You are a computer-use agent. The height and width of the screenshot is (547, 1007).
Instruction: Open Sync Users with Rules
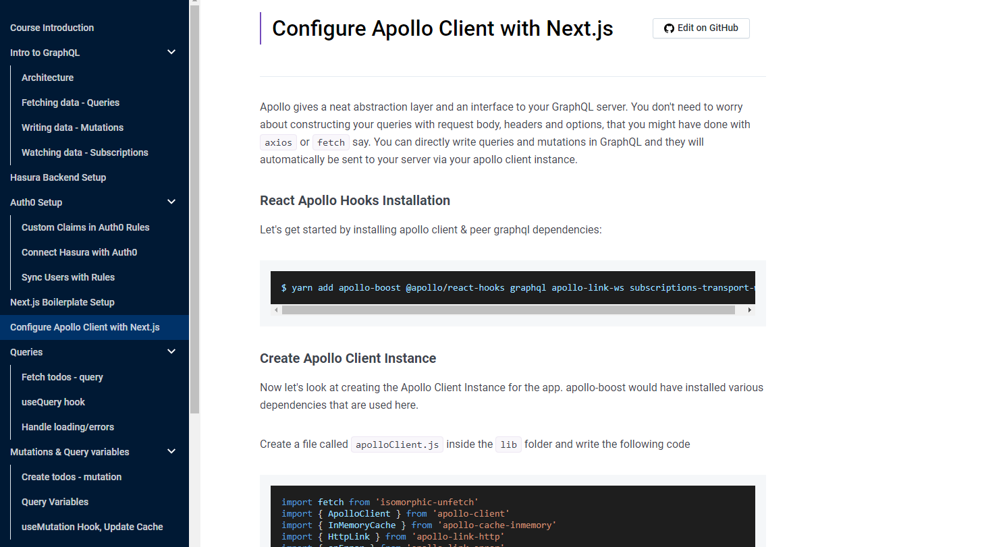pyautogui.click(x=68, y=277)
